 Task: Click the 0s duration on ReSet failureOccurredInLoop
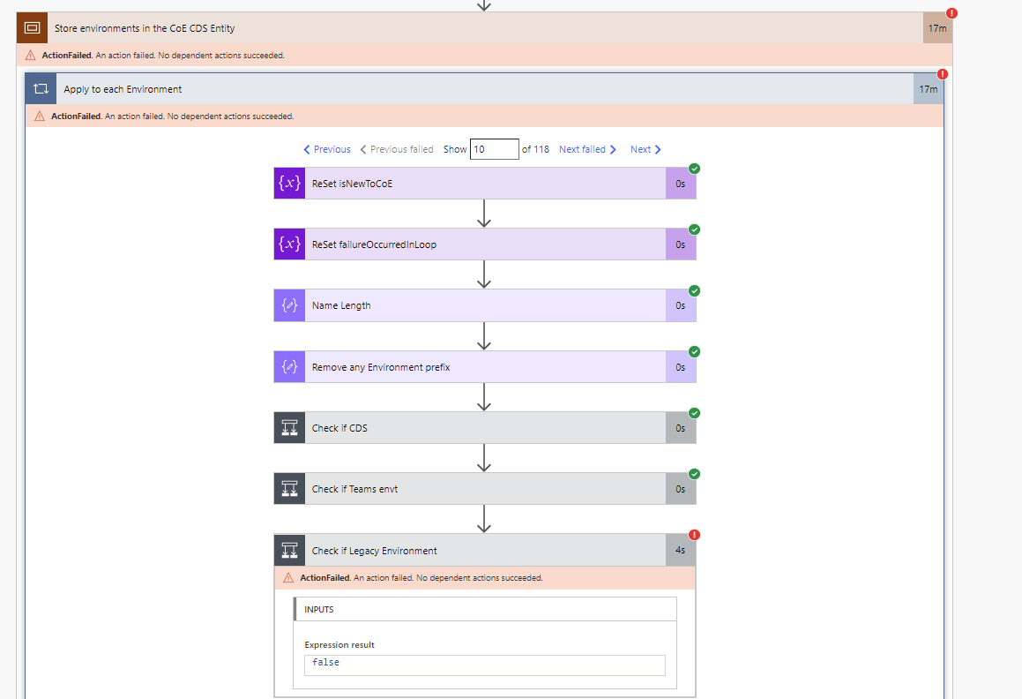(681, 244)
